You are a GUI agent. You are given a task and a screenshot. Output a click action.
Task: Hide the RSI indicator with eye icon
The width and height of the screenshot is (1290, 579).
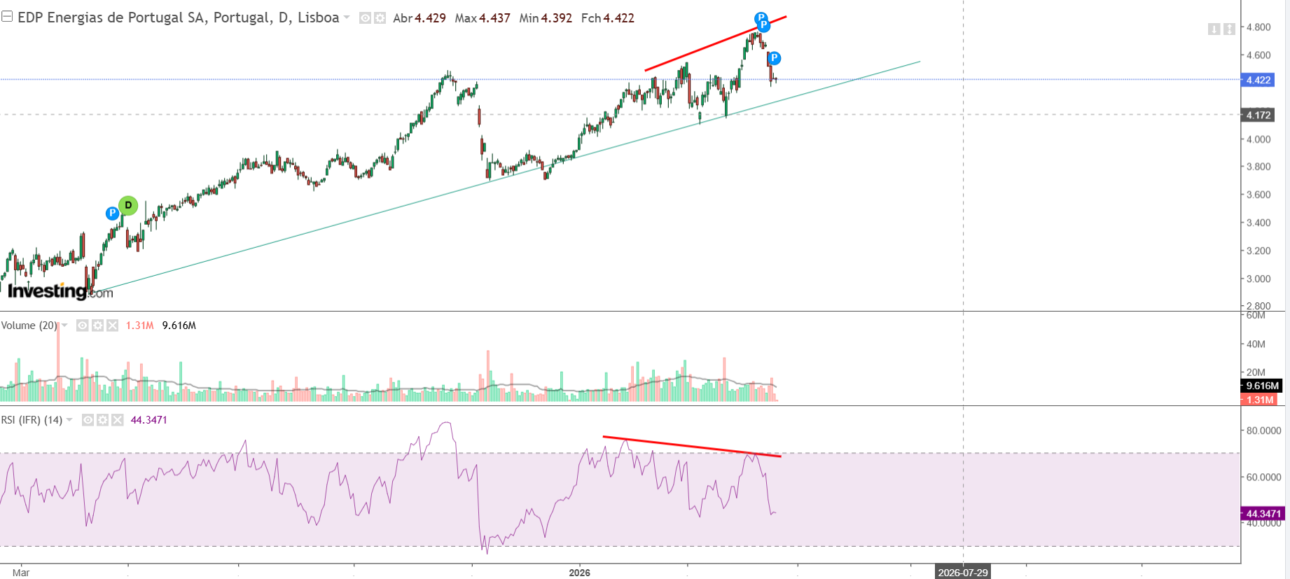pos(88,420)
